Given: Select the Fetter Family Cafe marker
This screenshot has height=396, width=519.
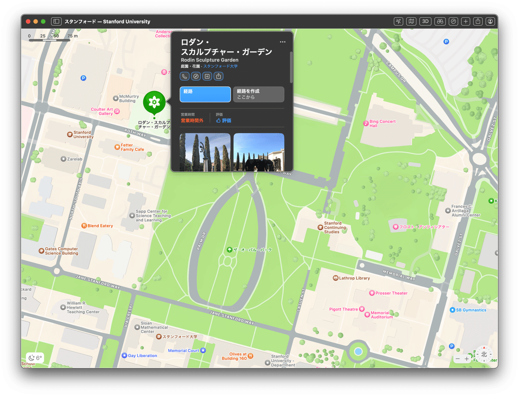Looking at the screenshot, I should [117, 147].
